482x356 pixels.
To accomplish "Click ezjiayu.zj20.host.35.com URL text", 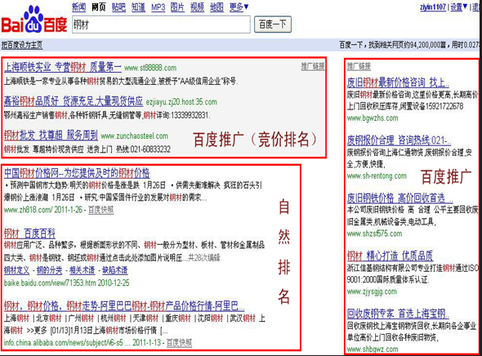I will tap(181, 102).
